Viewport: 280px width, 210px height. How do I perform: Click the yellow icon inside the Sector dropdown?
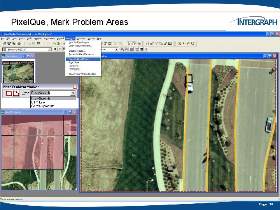(x=5, y=49)
